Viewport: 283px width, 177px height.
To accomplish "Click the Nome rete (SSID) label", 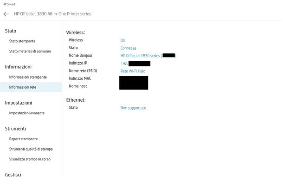I will tap(83, 71).
